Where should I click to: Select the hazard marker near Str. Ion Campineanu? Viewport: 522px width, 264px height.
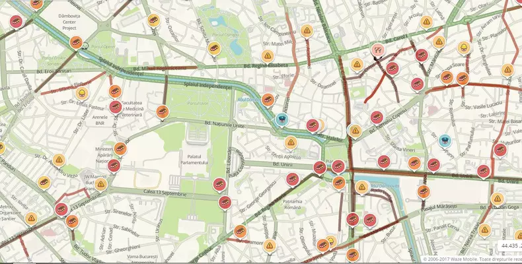[x=307, y=30]
